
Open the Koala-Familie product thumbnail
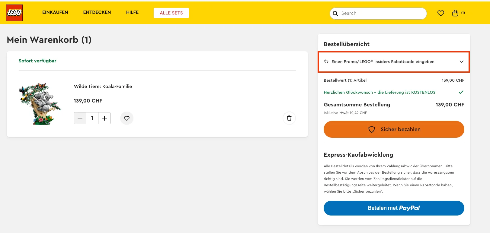coord(40,103)
